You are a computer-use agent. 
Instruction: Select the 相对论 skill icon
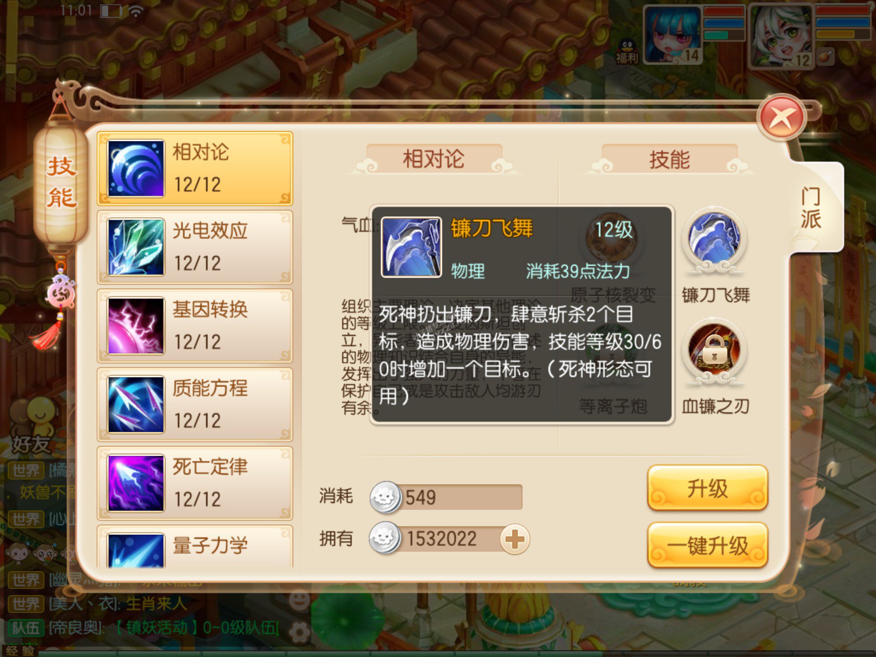coord(136,168)
